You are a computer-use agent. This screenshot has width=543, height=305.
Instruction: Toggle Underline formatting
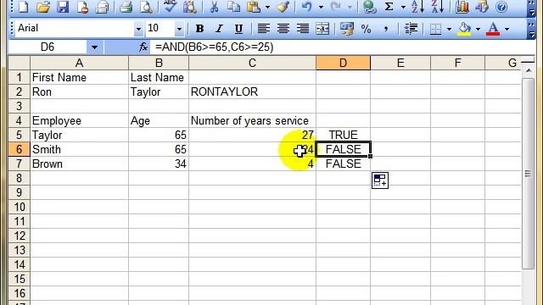click(x=238, y=29)
